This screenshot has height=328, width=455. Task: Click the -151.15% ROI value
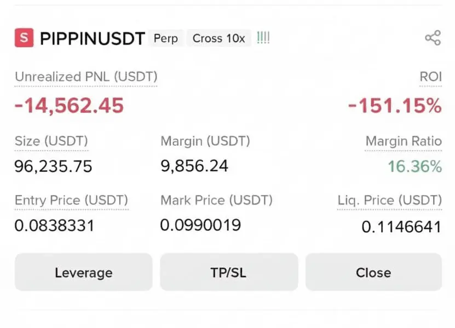[x=395, y=105]
